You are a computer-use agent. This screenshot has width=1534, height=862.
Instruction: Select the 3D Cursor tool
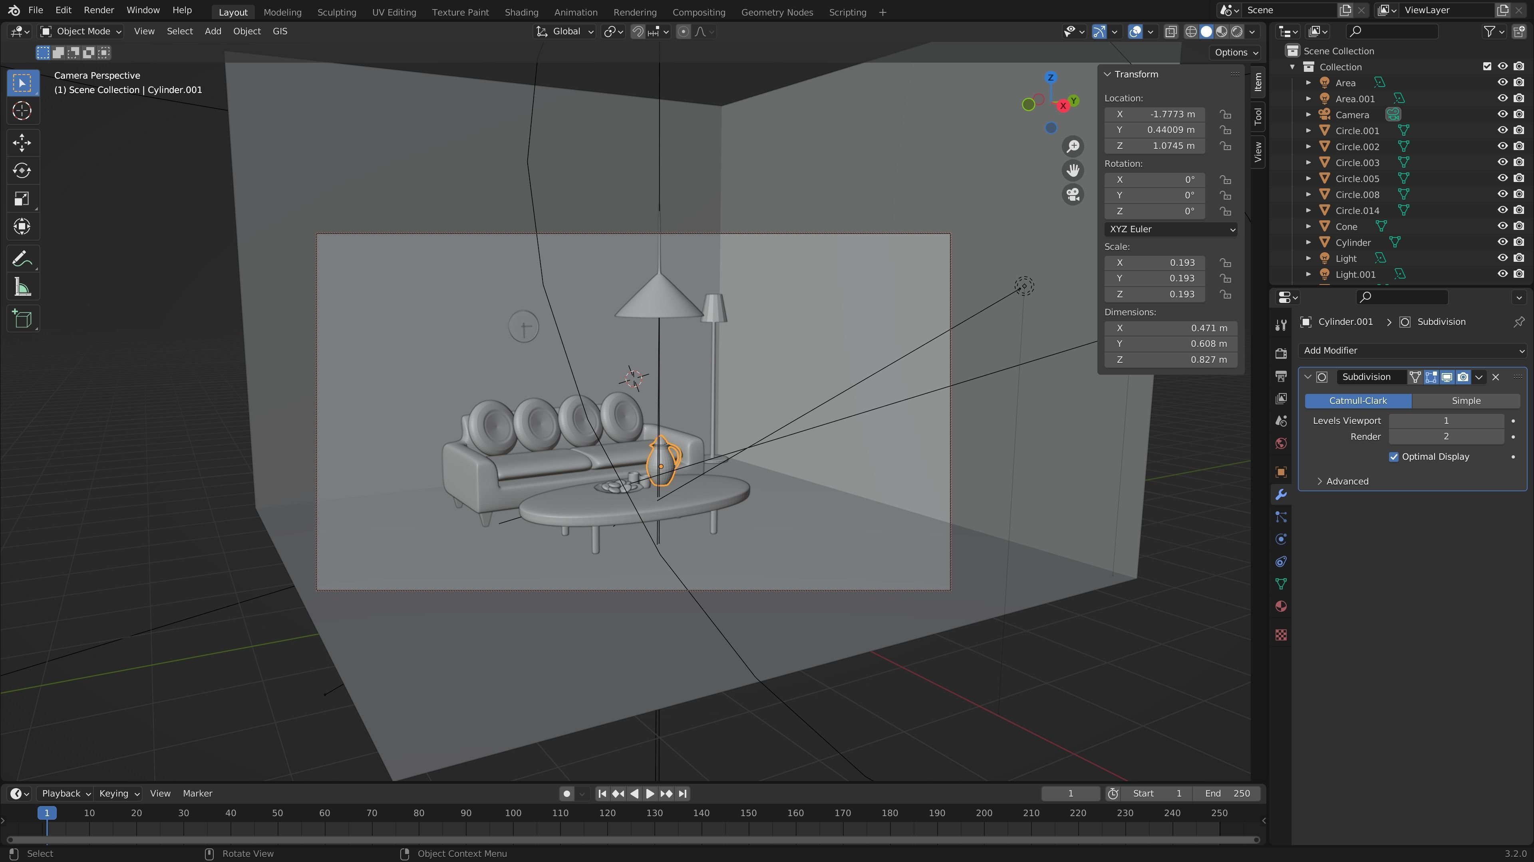click(x=22, y=111)
